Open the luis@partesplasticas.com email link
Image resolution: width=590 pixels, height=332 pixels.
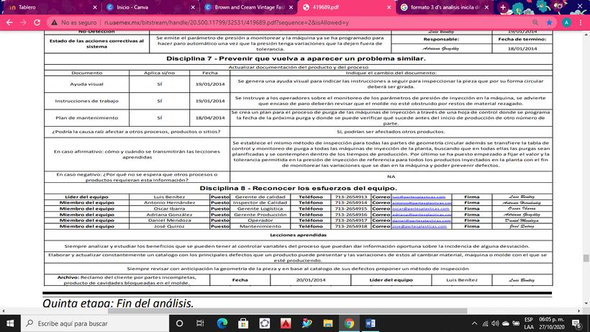419,197
